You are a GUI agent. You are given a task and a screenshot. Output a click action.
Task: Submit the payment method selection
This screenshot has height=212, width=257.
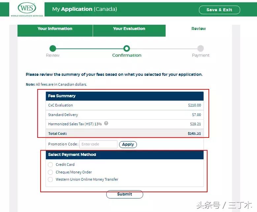pyautogui.click(x=125, y=194)
